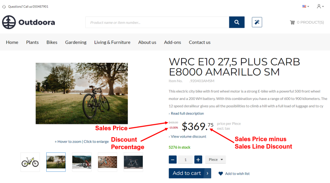Open the Piece unit dropdown
Viewport: 330px width, 183px height.
(215, 159)
